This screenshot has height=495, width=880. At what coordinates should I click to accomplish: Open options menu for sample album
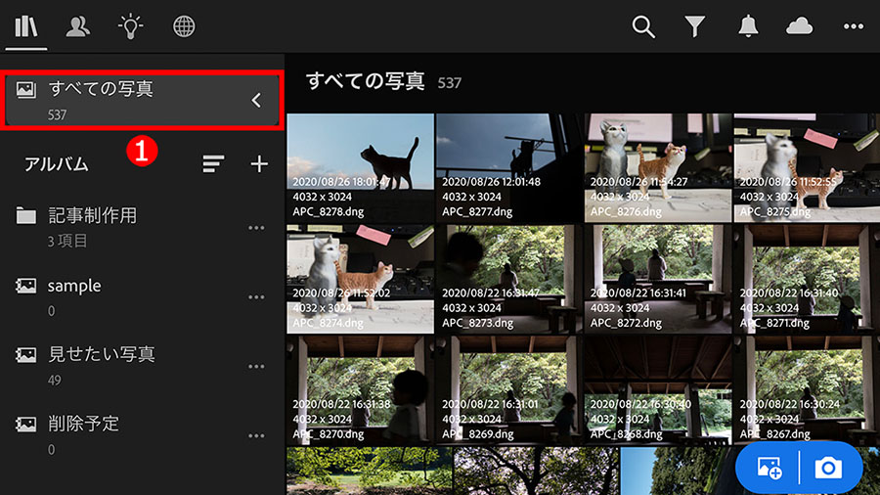[x=256, y=296]
